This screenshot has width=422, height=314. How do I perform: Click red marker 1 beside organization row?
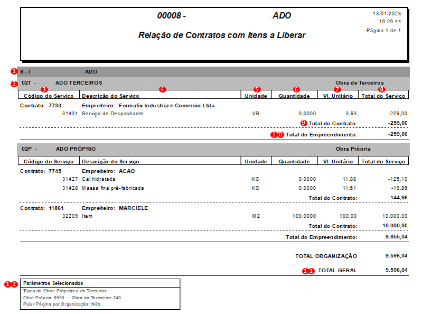pos(14,71)
